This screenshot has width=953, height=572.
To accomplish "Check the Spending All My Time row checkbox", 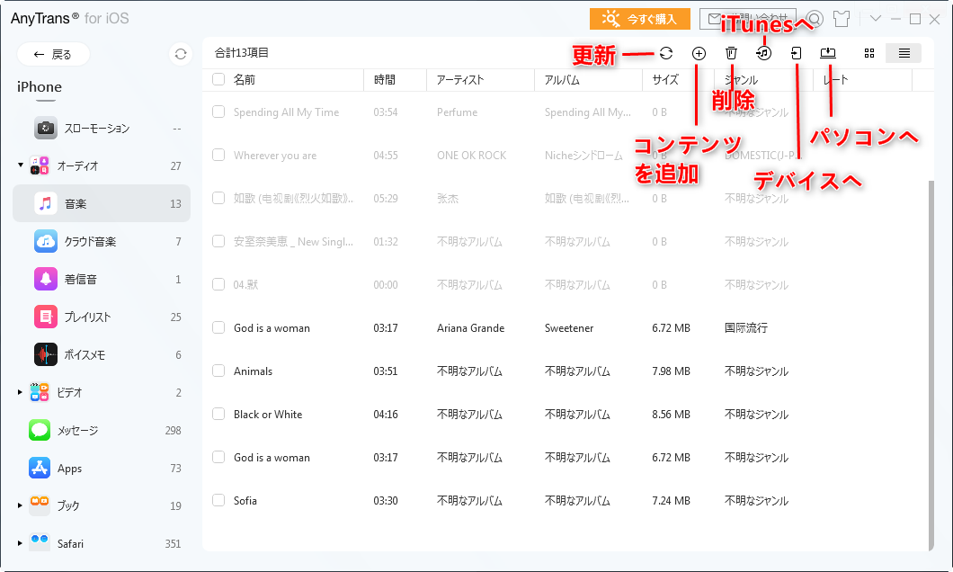I will coord(218,112).
